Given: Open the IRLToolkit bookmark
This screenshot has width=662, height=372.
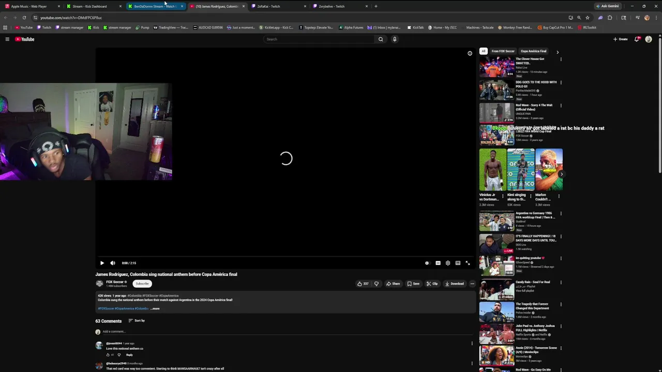Looking at the screenshot, I should [587, 27].
